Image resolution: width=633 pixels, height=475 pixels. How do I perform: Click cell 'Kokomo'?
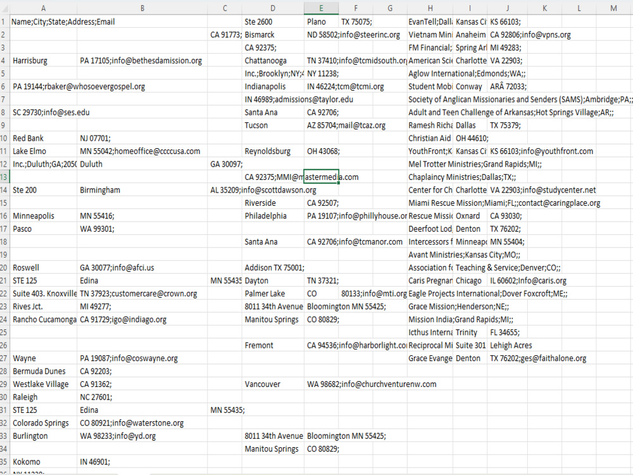[43, 462]
